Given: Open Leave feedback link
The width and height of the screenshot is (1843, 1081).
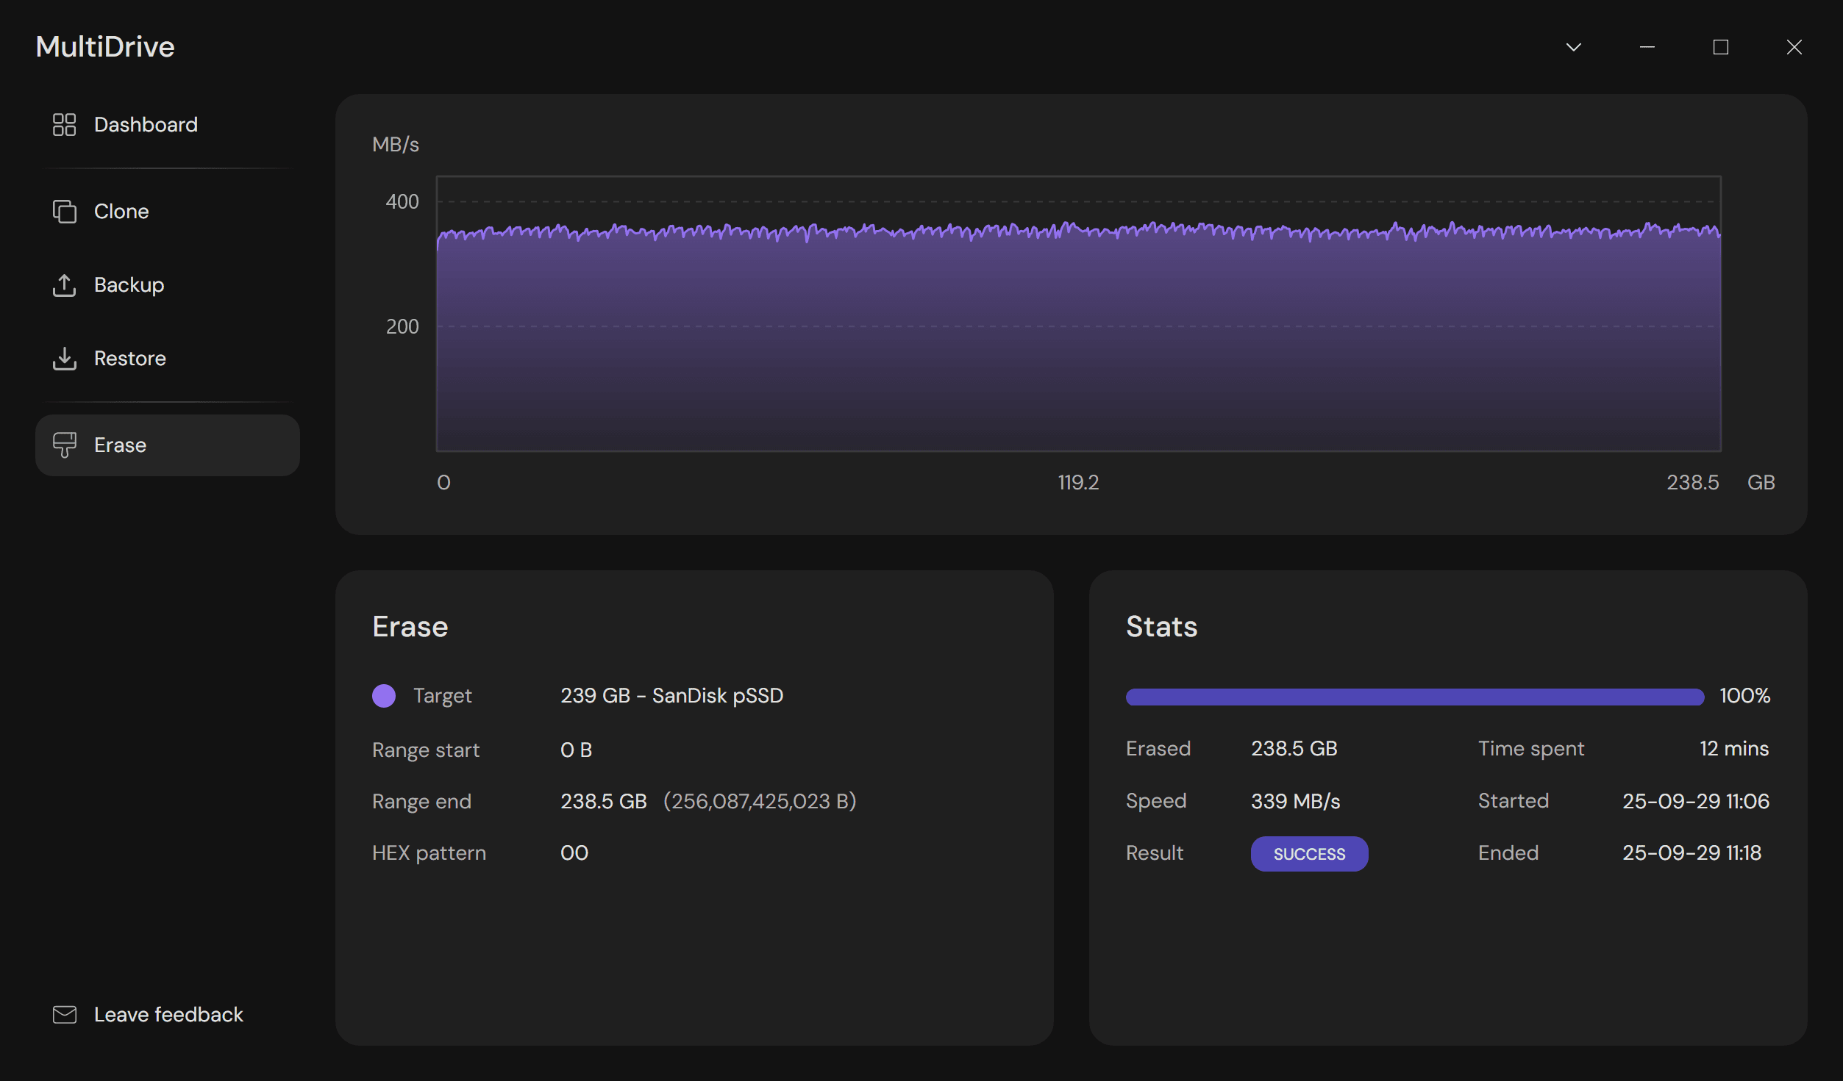Looking at the screenshot, I should tap(168, 1015).
